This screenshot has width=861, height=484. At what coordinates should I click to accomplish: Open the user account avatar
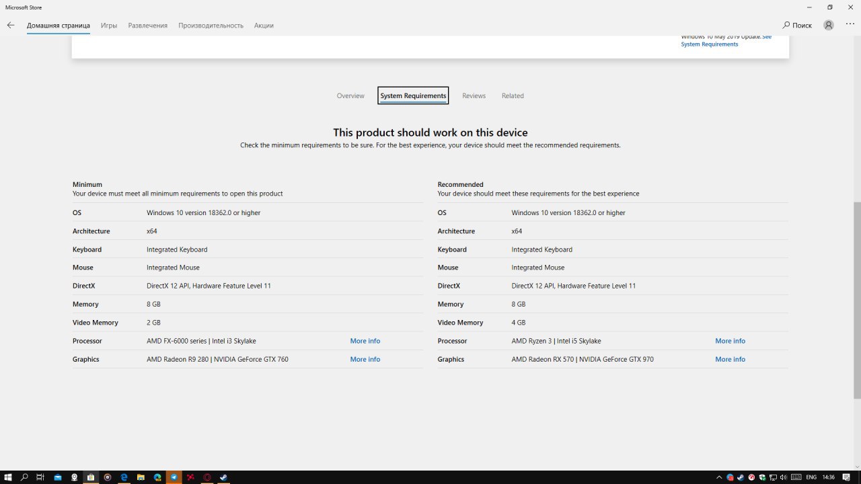pyautogui.click(x=829, y=25)
